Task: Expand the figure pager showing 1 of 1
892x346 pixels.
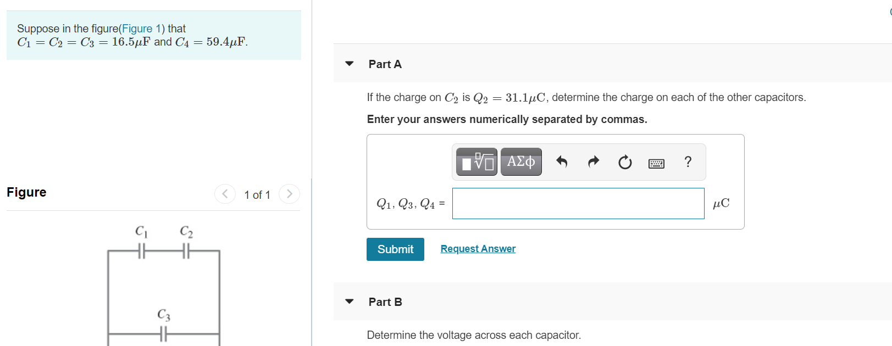Action: tap(257, 194)
